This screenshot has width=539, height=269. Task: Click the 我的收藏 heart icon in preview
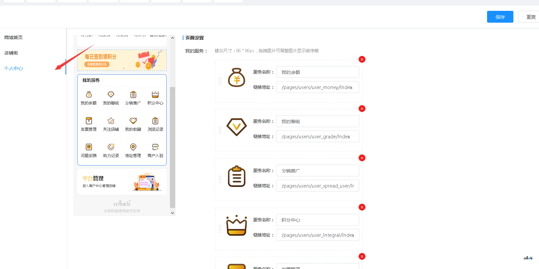[x=133, y=121]
